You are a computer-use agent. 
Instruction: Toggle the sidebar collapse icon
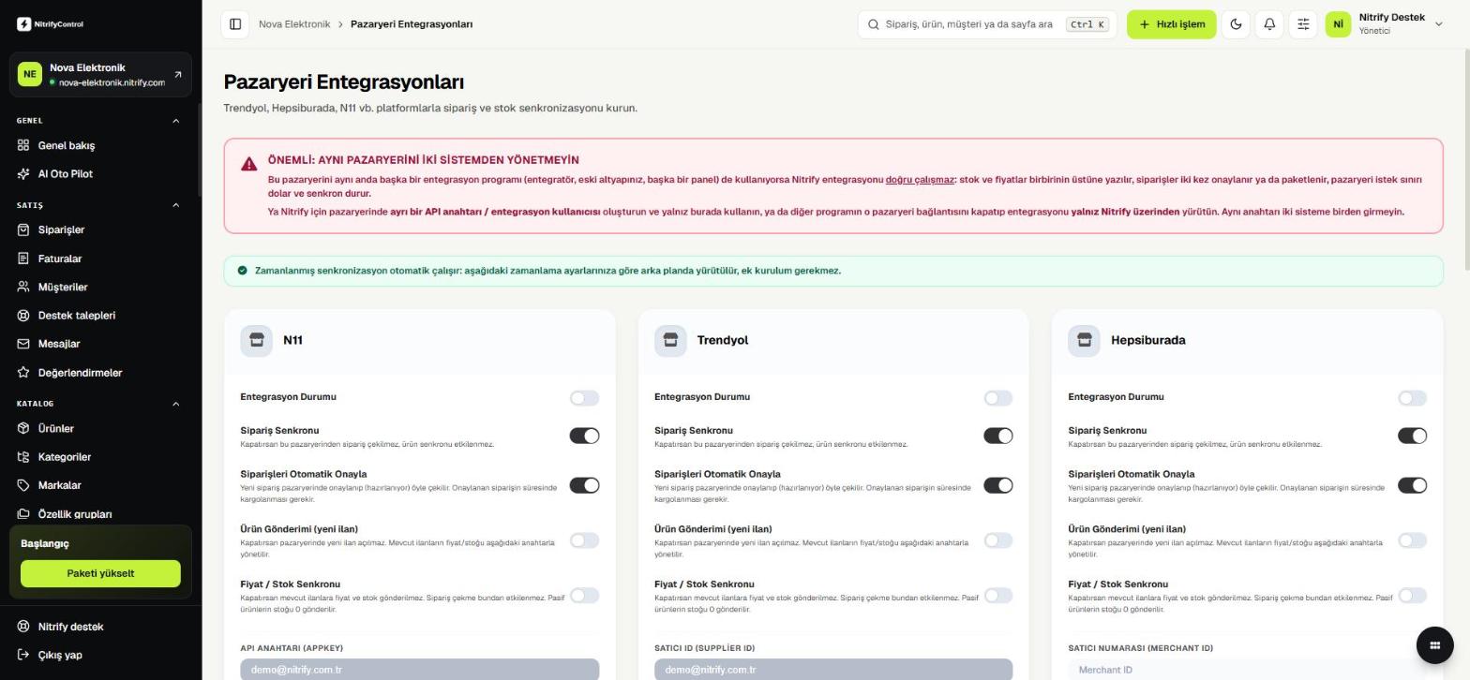[235, 24]
